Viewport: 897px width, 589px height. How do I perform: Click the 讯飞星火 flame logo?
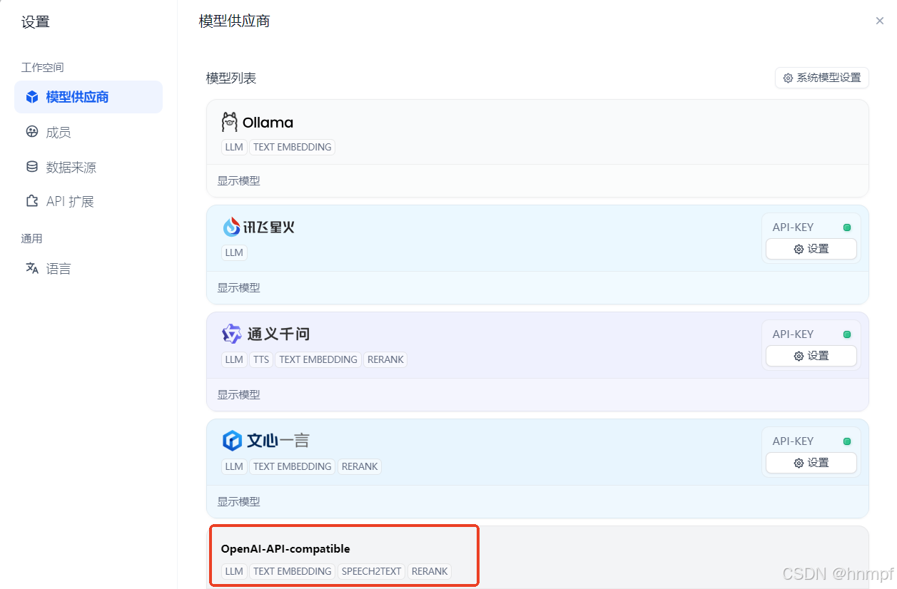point(231,227)
